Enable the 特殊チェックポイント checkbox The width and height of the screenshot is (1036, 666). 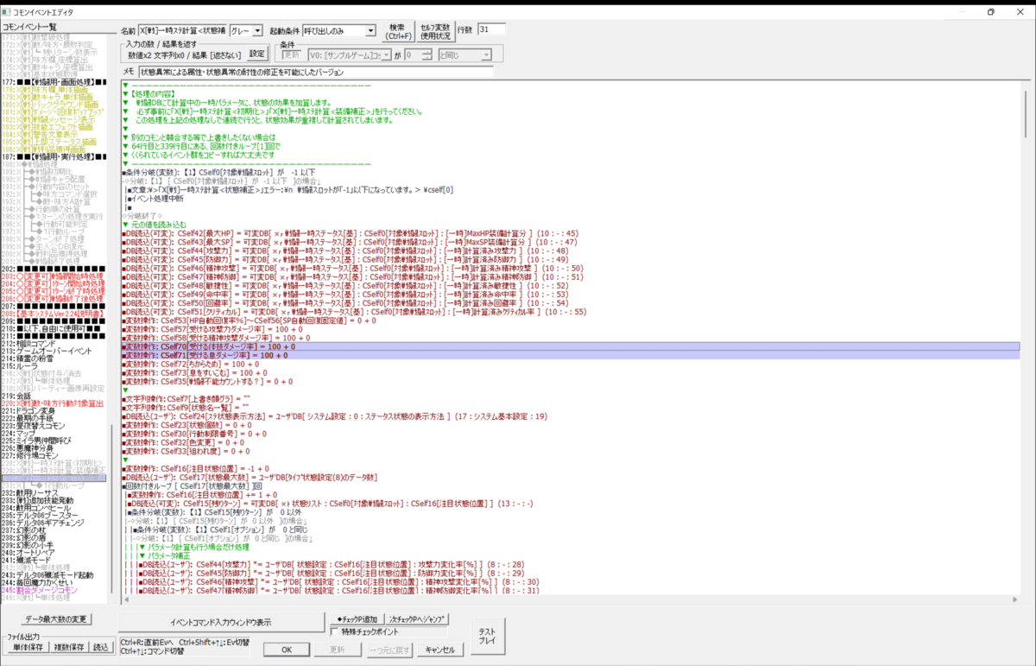pyautogui.click(x=337, y=632)
